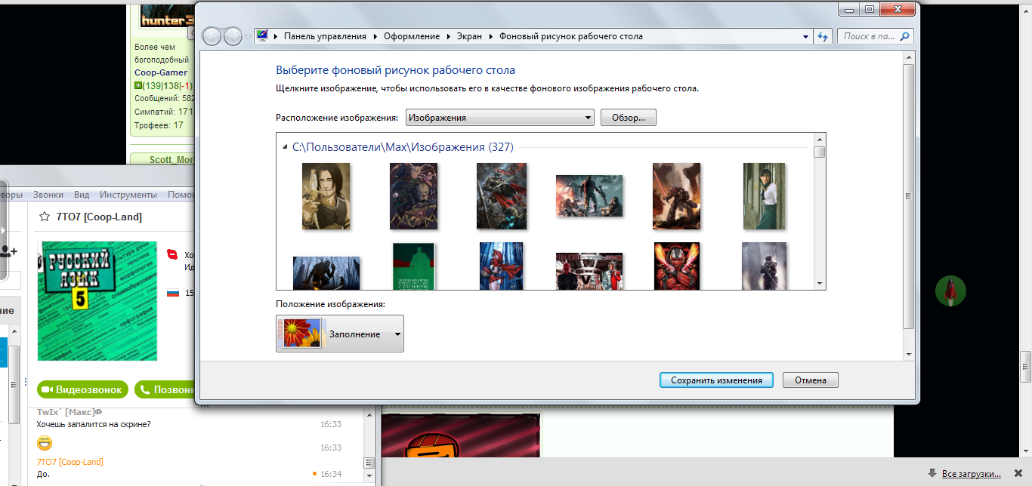The image size is (1032, 486).
Task: Open the Расположение изображения dropdown
Action: (500, 118)
